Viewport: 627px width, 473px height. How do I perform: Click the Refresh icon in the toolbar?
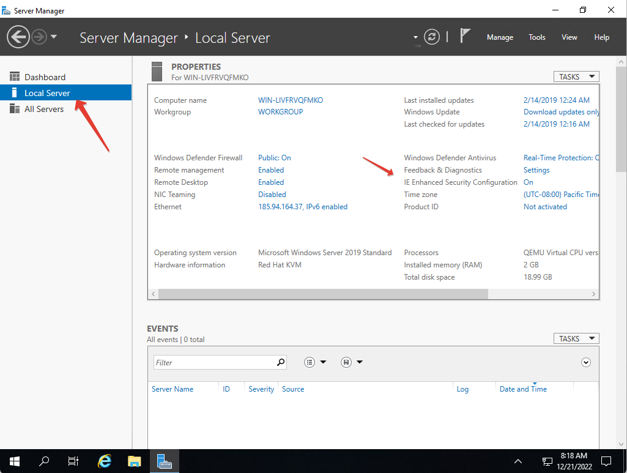click(432, 37)
